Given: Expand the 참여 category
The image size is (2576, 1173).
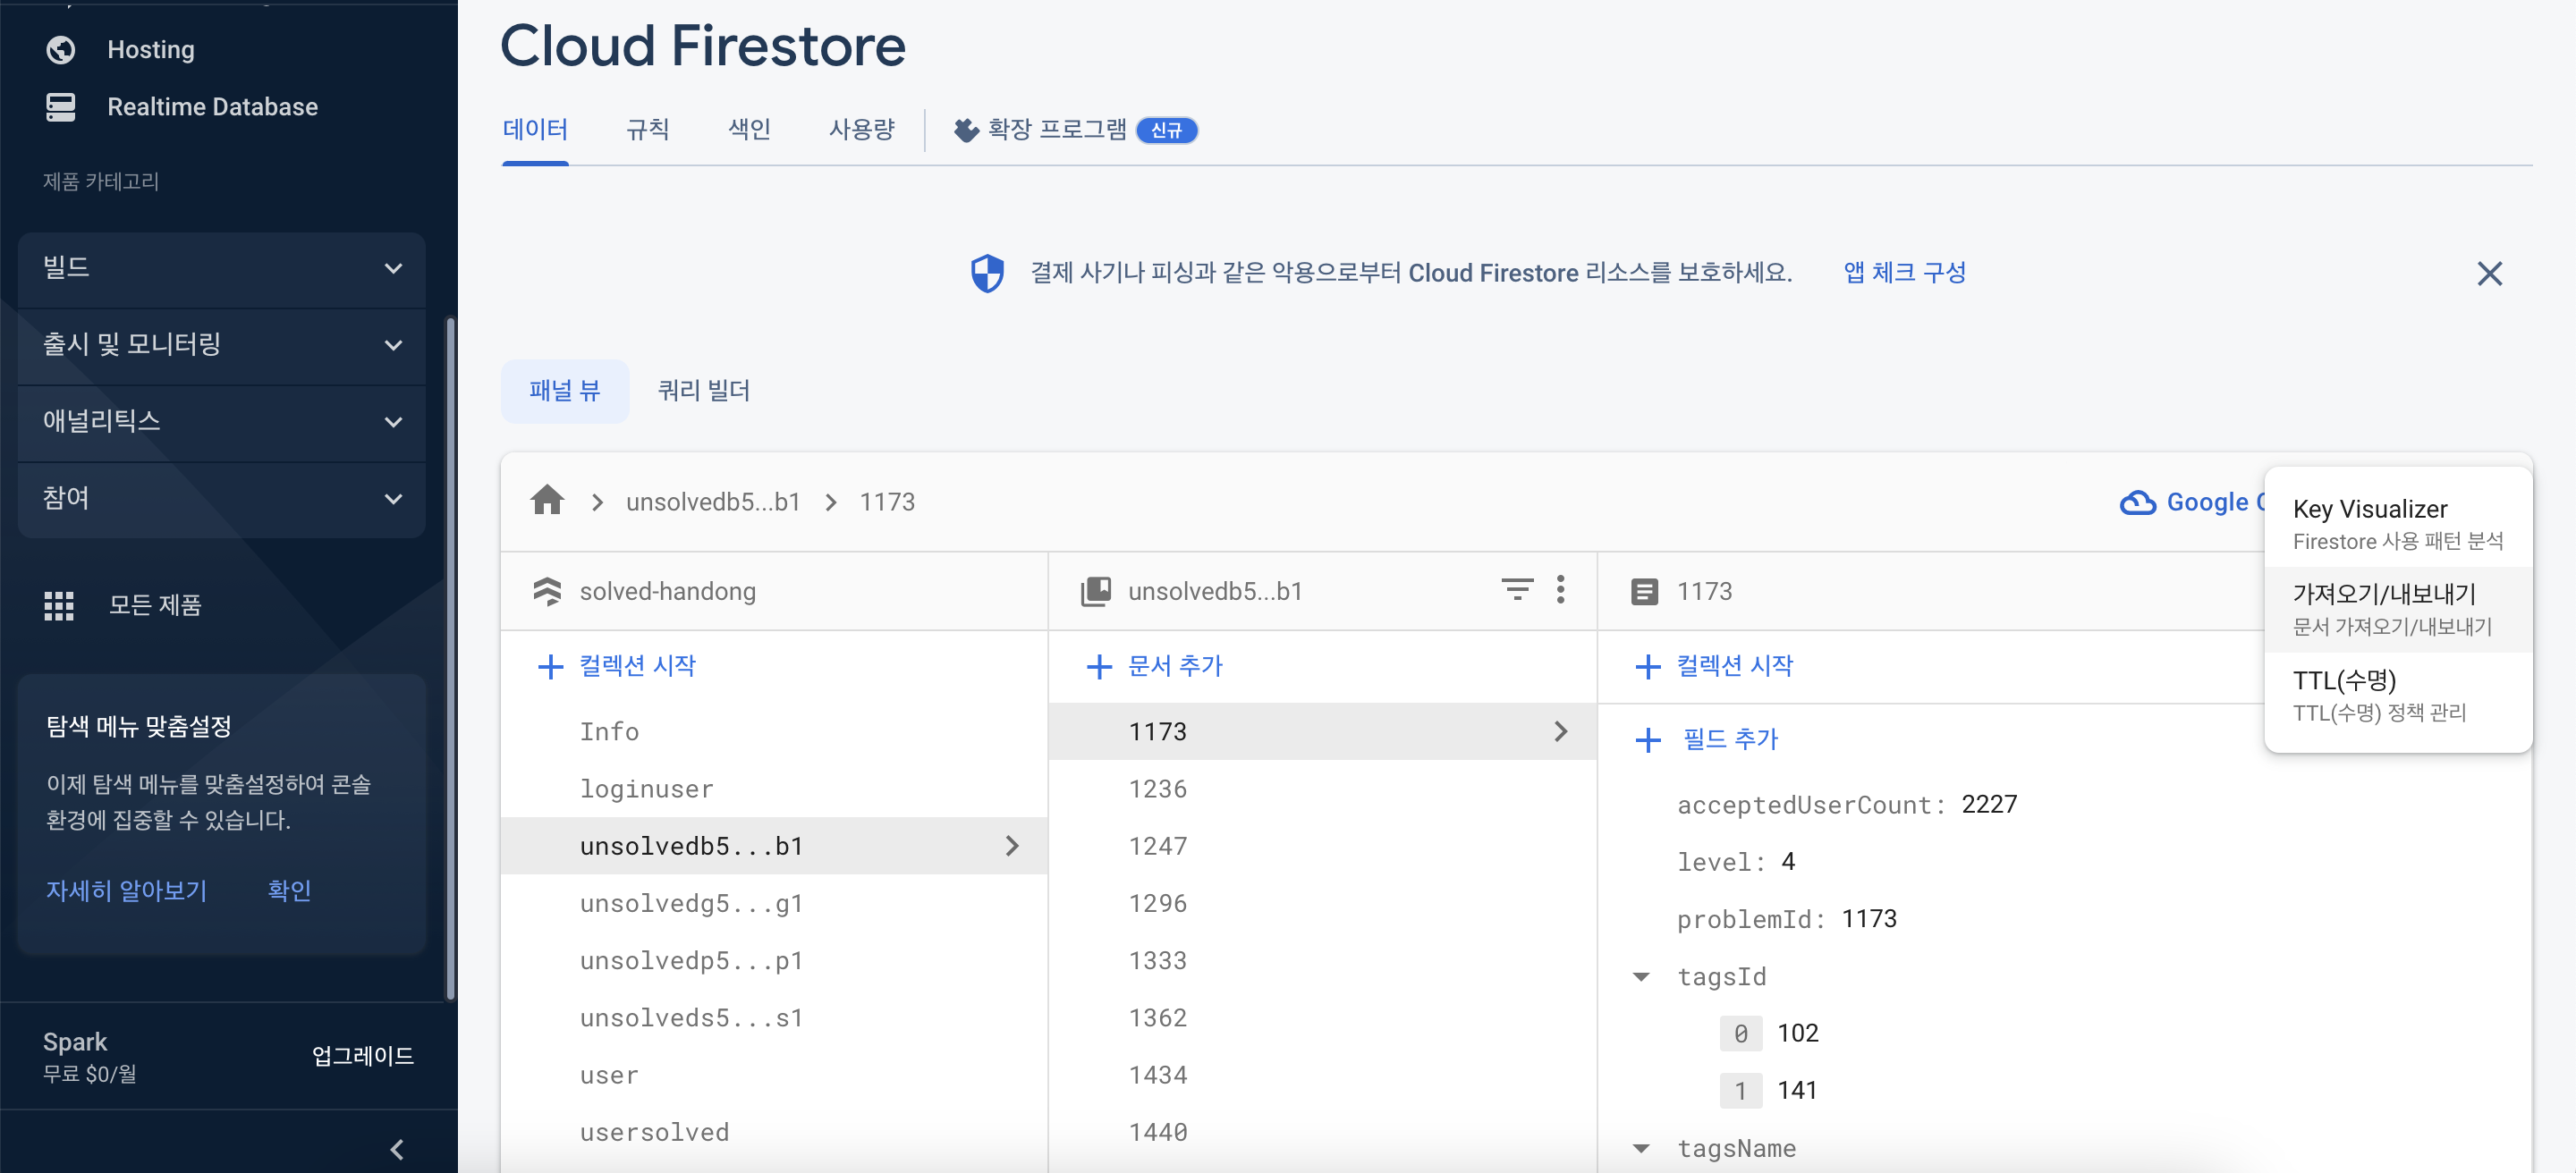Looking at the screenshot, I should pos(222,499).
